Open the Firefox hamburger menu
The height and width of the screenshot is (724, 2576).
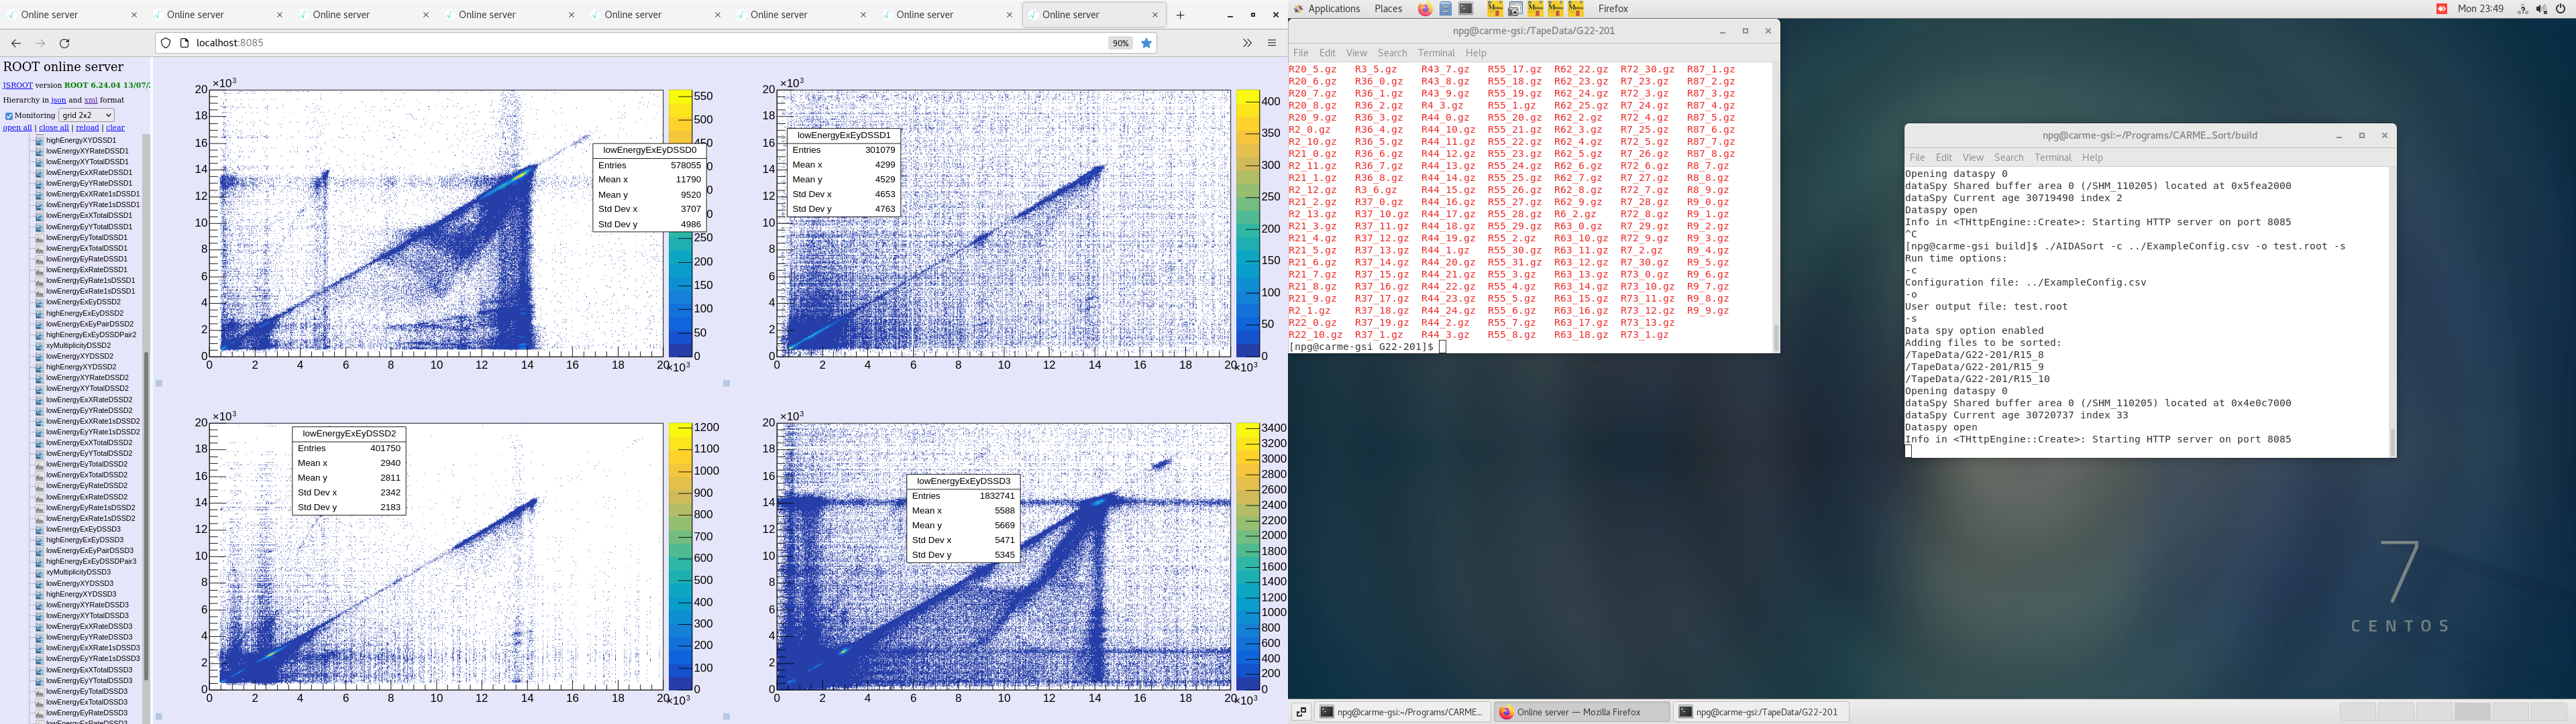[x=1272, y=43]
